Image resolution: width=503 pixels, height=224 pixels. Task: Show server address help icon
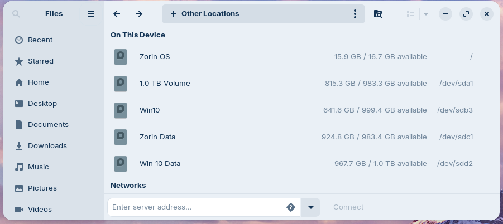[291, 207]
